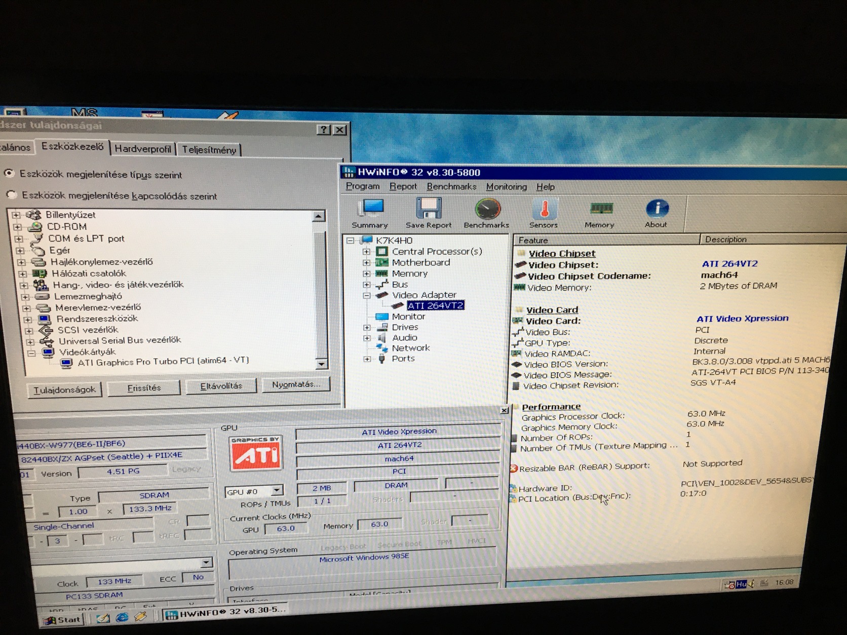
Task: Select the Motherboard node icon in HWiNFO tree
Action: coord(381,263)
